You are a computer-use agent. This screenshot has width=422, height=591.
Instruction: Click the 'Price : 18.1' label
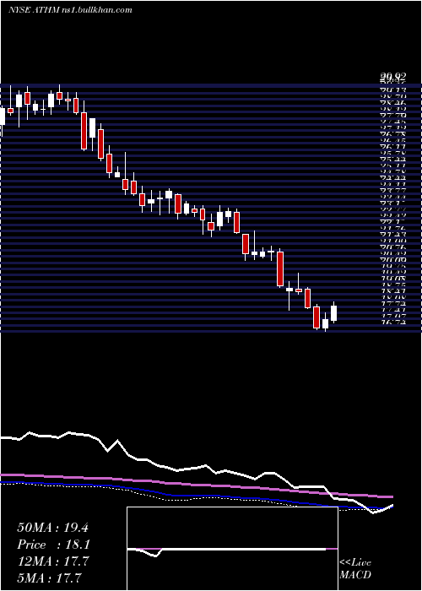(x=52, y=545)
